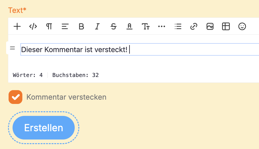Open the paragraph format dropdown

pos(49,27)
